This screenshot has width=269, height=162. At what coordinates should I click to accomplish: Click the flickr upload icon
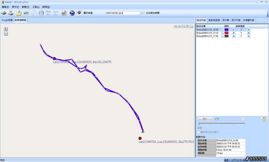[48, 13]
